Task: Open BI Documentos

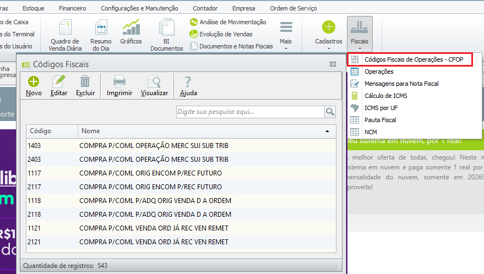Action: pyautogui.click(x=167, y=35)
